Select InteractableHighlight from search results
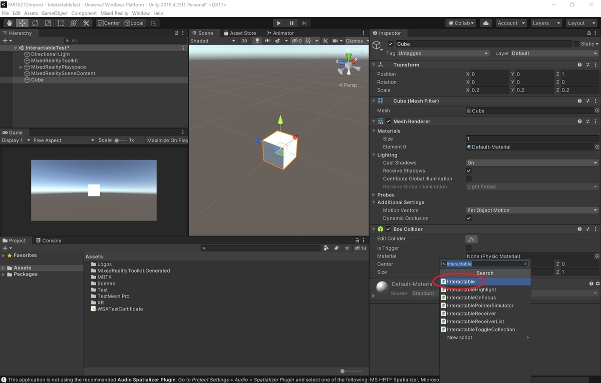The height and width of the screenshot is (383, 601). [x=485, y=289]
